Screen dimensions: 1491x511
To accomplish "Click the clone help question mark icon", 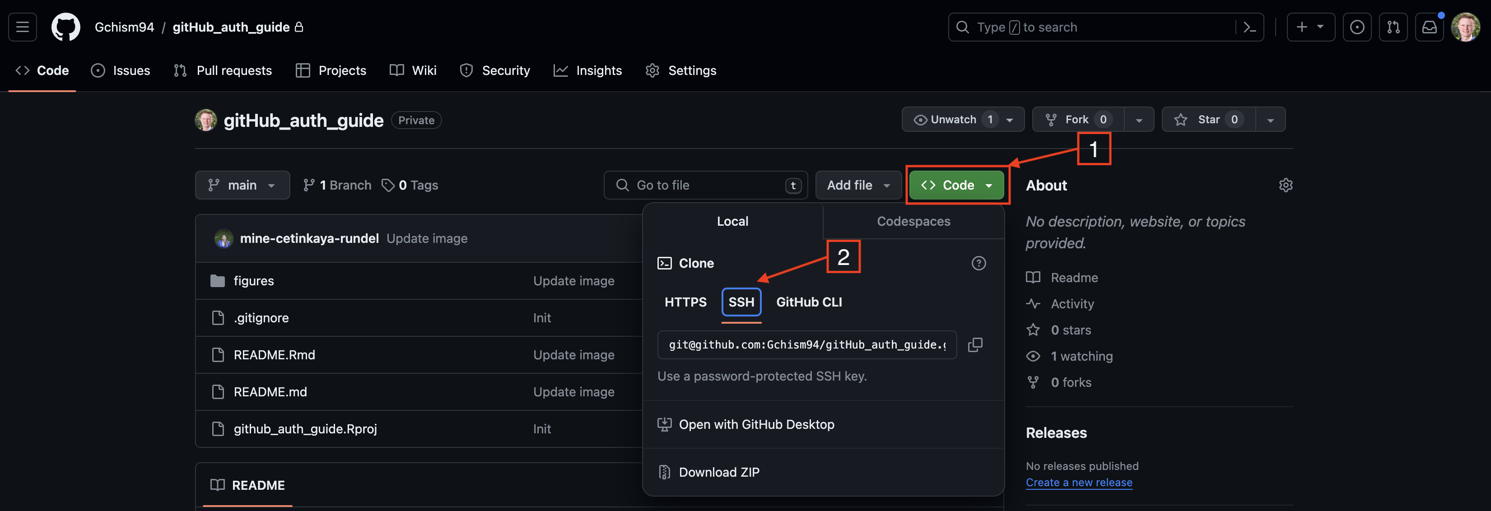I will click(x=978, y=263).
